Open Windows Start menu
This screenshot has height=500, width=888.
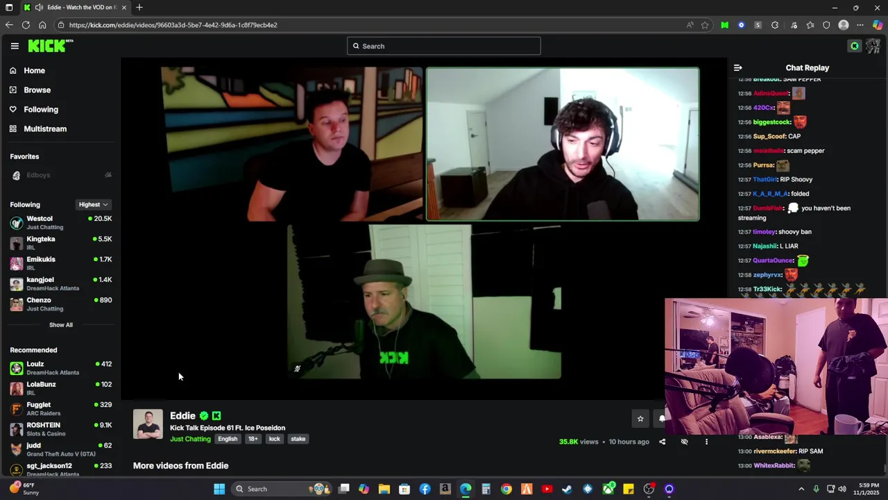click(x=219, y=489)
